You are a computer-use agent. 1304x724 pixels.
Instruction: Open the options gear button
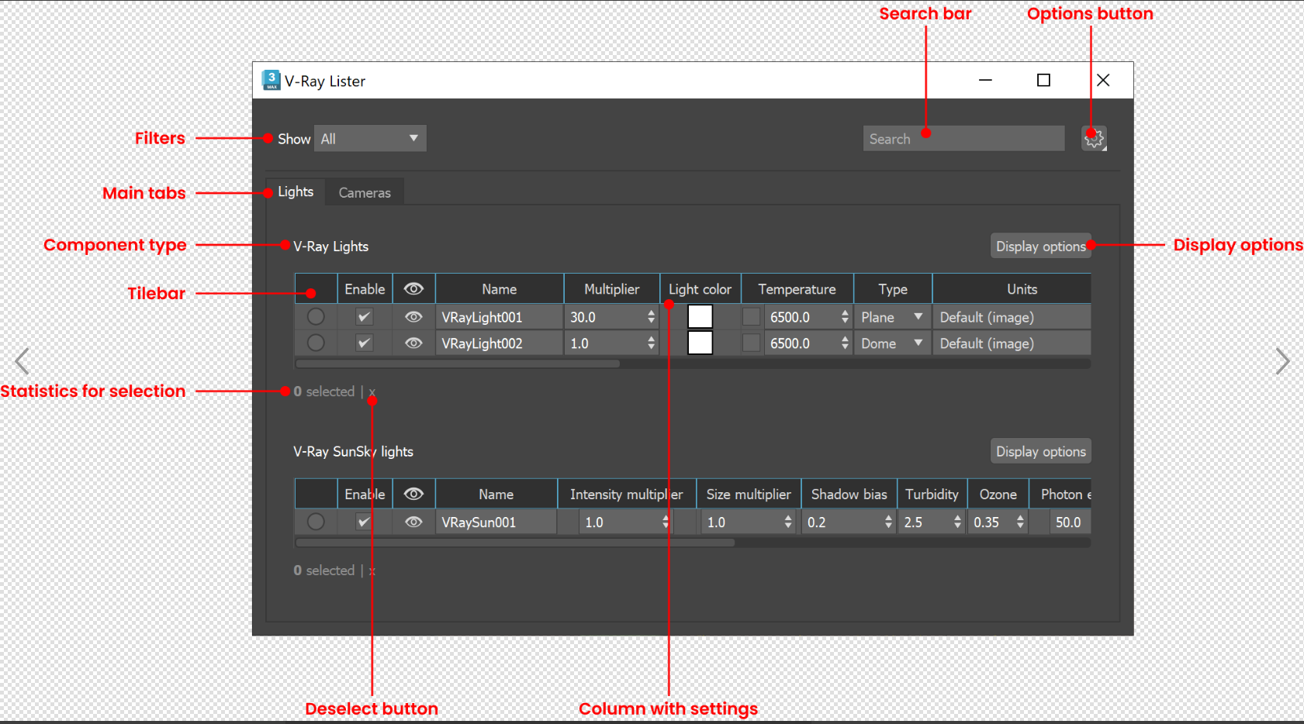pyautogui.click(x=1094, y=139)
